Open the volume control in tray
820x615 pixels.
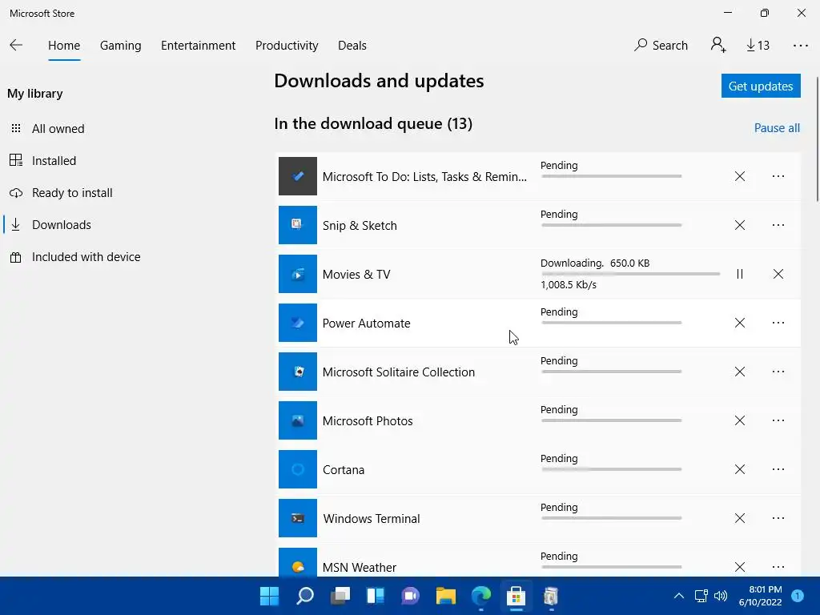pos(721,596)
